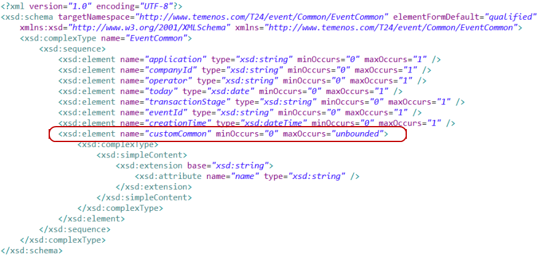The width and height of the screenshot is (541, 257).
Task: Click the closing xsd:schema tag
Action: pyautogui.click(x=31, y=251)
